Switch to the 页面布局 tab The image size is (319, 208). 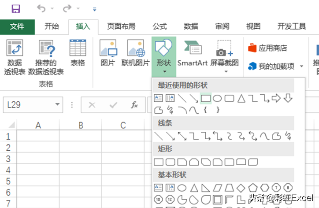[121, 26]
